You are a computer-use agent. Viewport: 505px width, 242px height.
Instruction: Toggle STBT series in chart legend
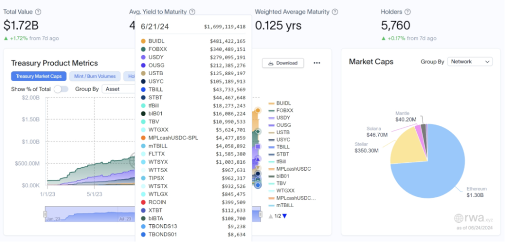[279, 154]
